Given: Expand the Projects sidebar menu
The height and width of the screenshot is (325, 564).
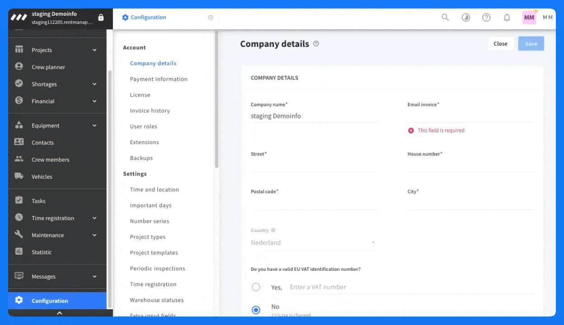Looking at the screenshot, I should pos(94,50).
